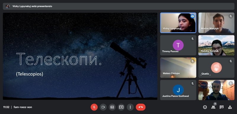Select Vicky Lypynskyj video tile
Screen dimensions: 237x114
tap(178, 23)
